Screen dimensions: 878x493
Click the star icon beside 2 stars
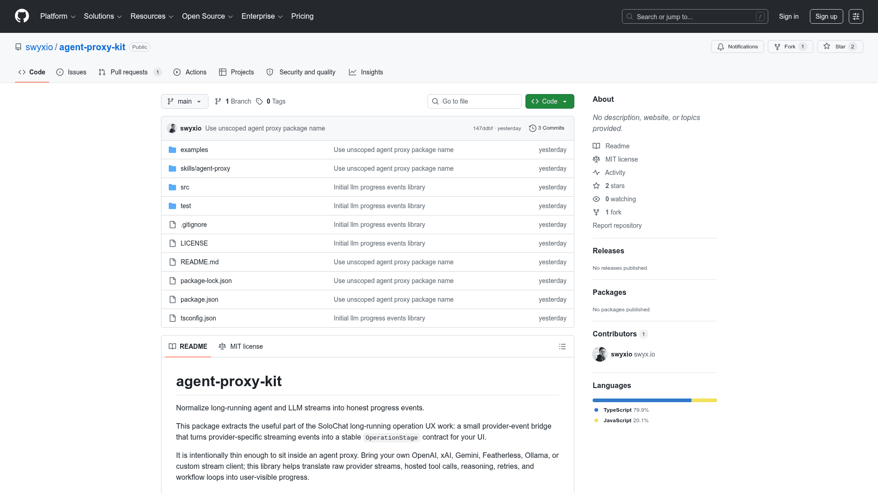tap(596, 186)
